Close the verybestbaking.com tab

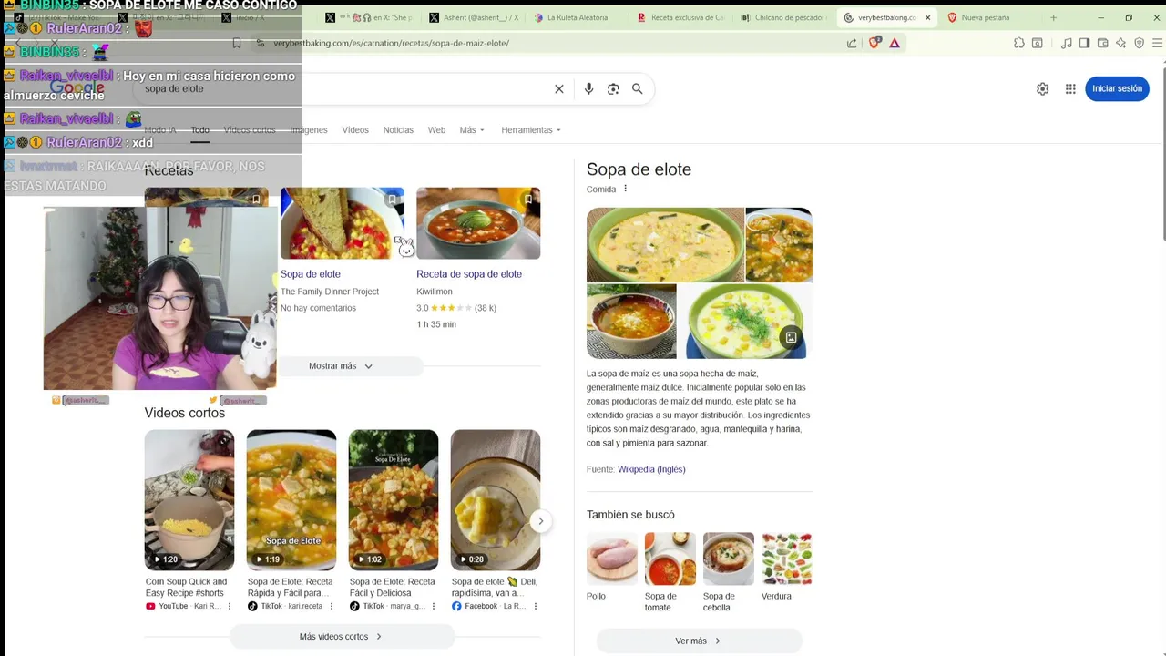pos(928,17)
